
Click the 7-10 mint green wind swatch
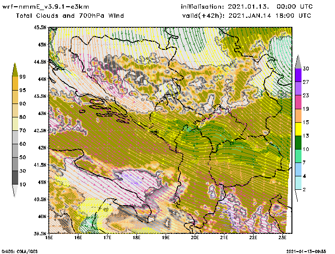coord(298,156)
